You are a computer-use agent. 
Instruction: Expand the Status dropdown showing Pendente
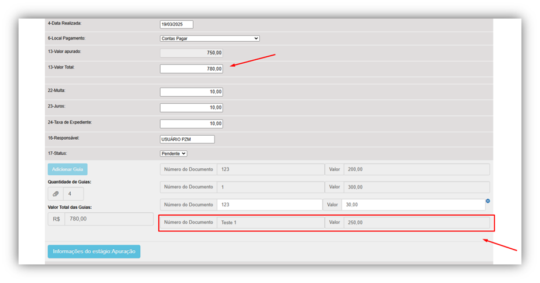click(173, 153)
